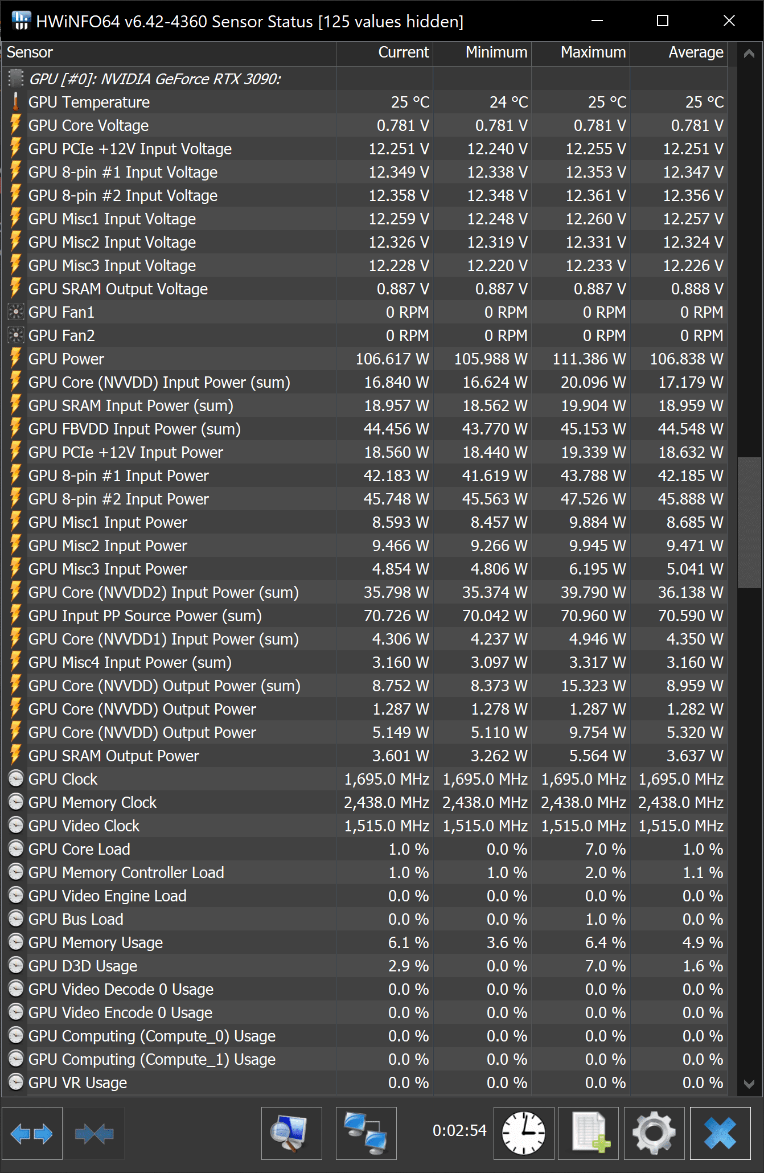The height and width of the screenshot is (1173, 764).
Task: Select the GPU 8-pin #1 Input Voltage row
Action: pos(364,172)
